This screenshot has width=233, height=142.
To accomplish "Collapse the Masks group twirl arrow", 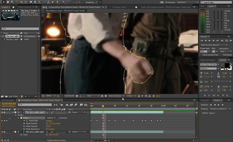I will tap(16, 115).
